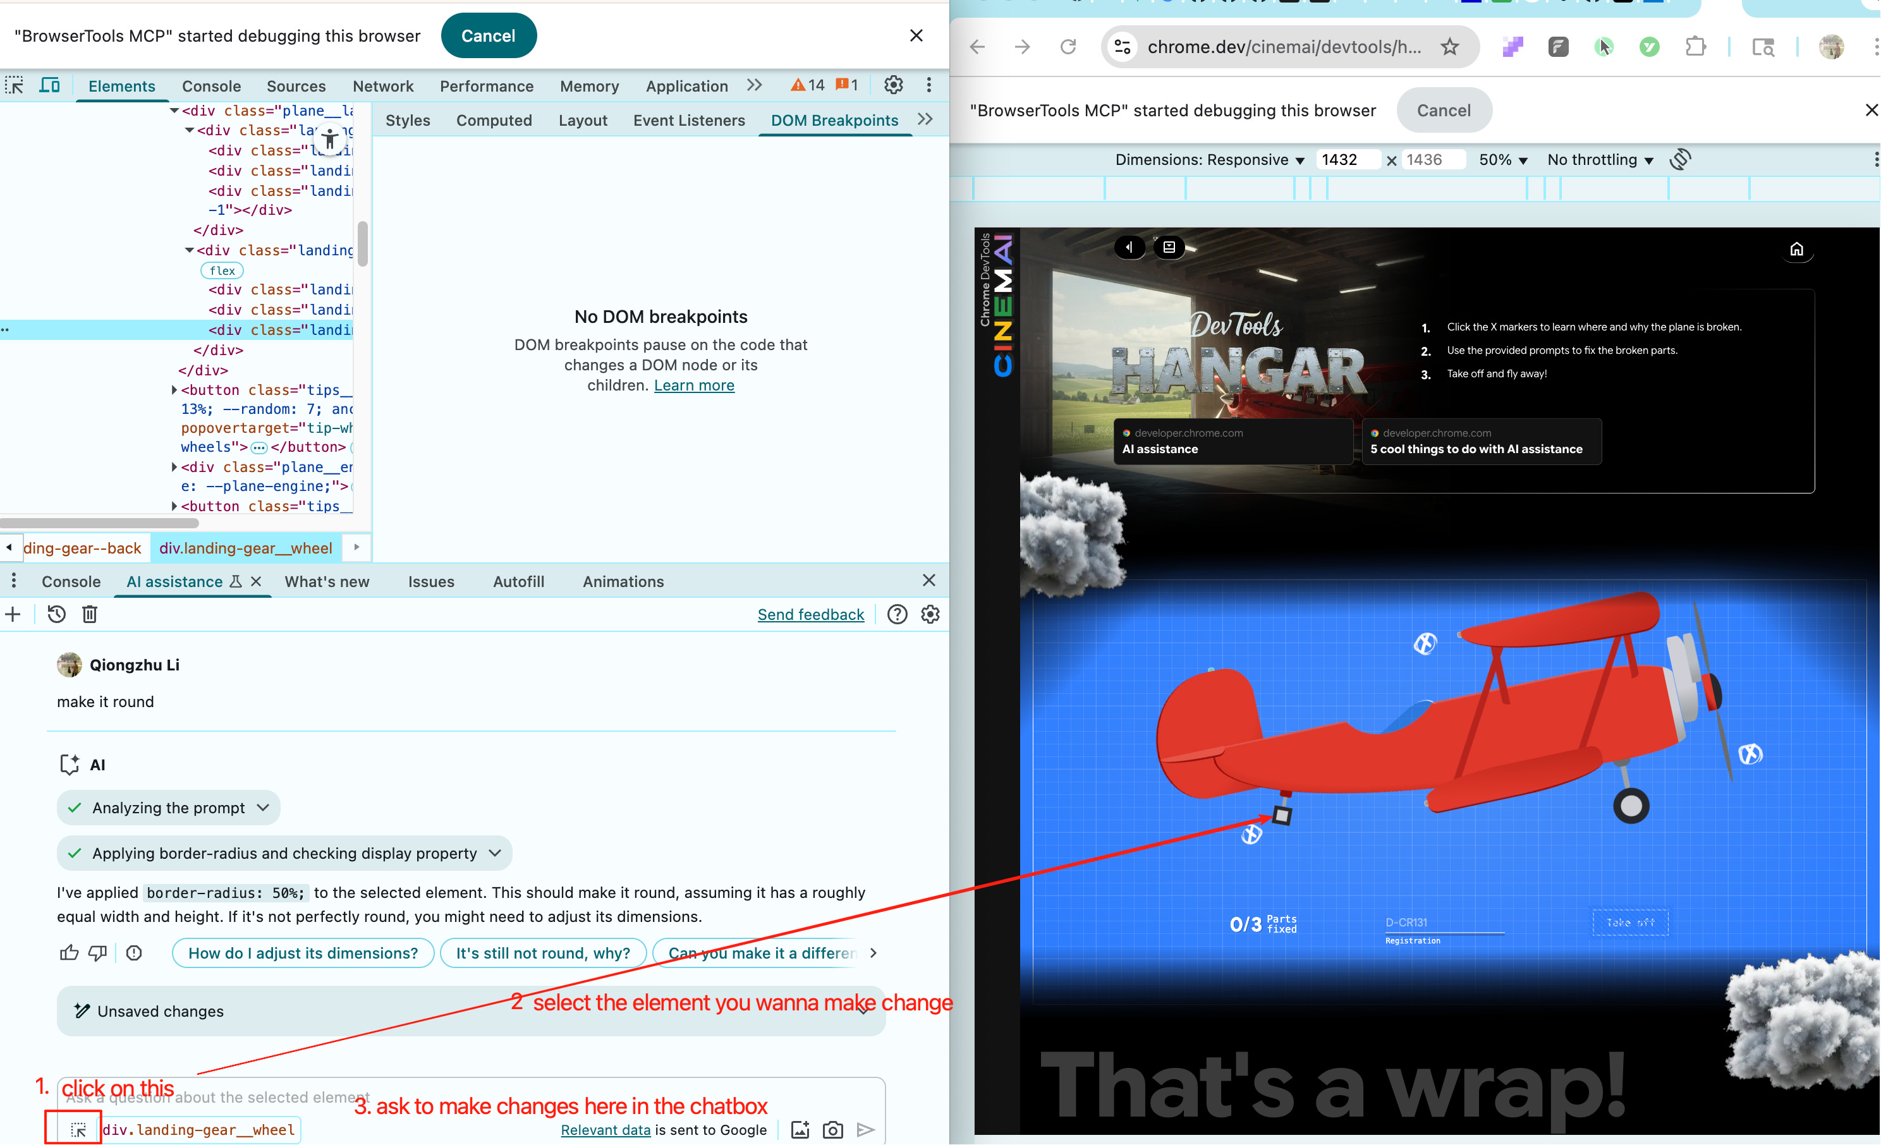
Task: Open the Dimensions Responsive dropdown
Action: (1209, 159)
